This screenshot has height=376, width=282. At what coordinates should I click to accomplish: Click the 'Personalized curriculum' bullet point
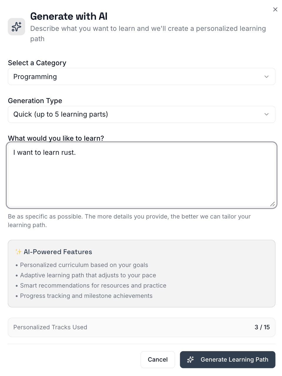coord(84,265)
